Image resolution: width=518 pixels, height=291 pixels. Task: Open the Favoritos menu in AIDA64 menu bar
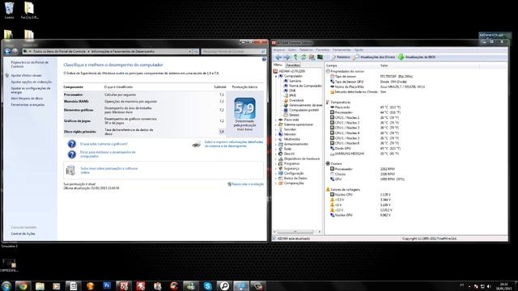pyautogui.click(x=322, y=50)
